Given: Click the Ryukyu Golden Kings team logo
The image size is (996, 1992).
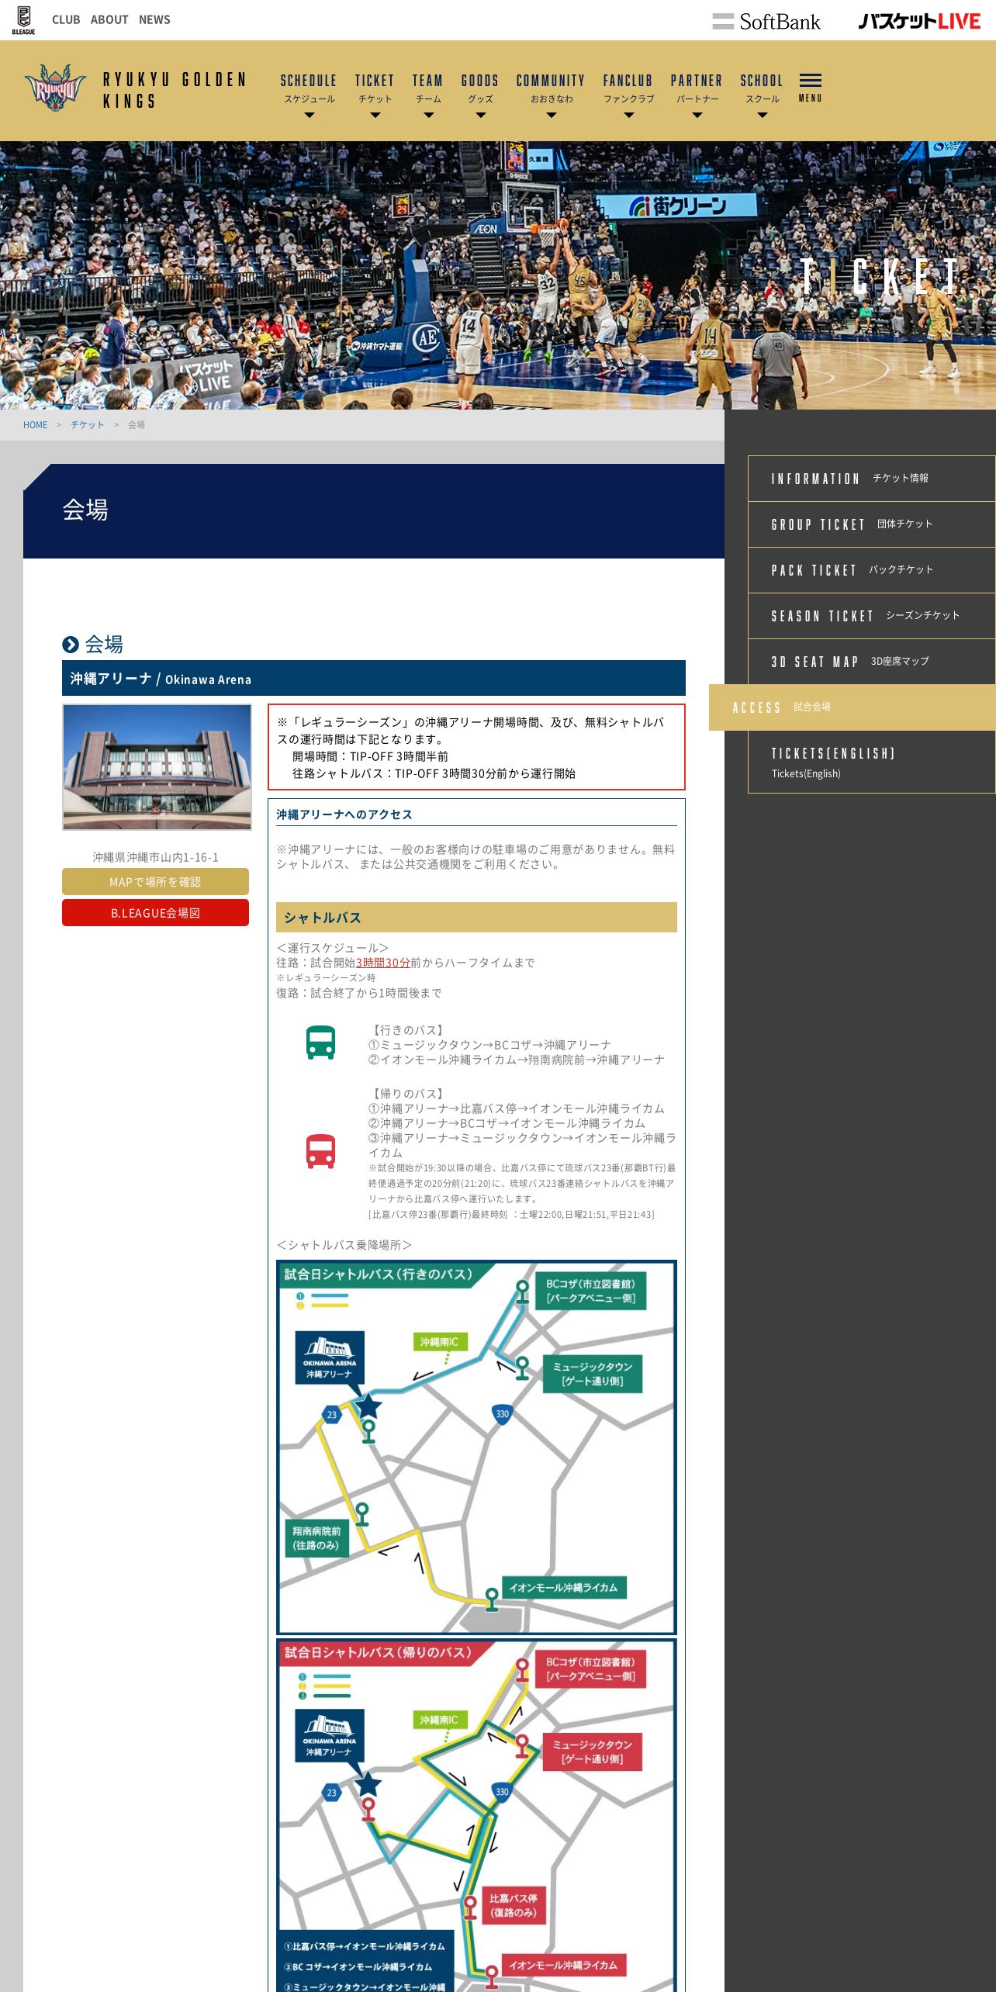Looking at the screenshot, I should 55,88.
